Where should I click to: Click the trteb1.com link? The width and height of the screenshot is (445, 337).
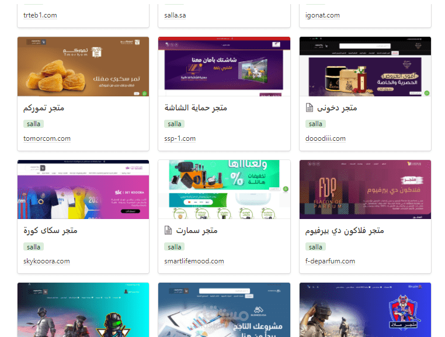click(40, 15)
